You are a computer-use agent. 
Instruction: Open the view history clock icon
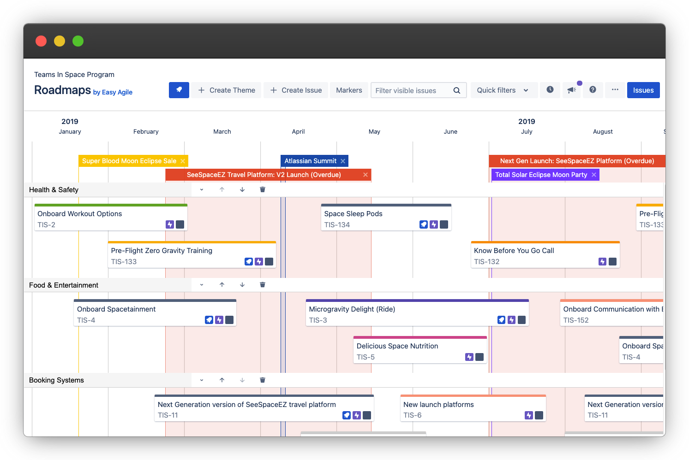[x=550, y=90]
